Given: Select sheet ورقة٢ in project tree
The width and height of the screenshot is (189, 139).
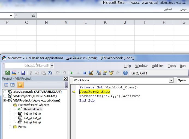Looking at the screenshot, I should click(x=32, y=118).
